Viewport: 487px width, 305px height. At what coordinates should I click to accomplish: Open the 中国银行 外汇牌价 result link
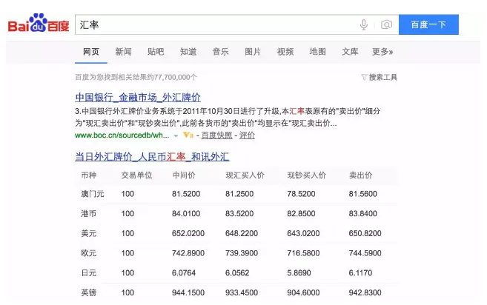click(138, 97)
